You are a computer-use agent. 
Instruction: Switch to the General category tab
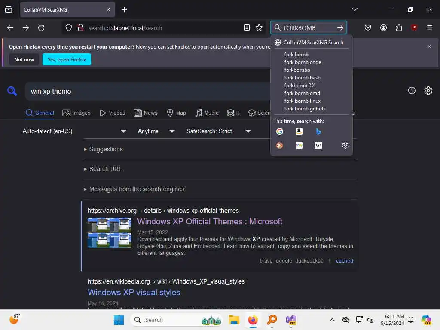[x=40, y=113]
